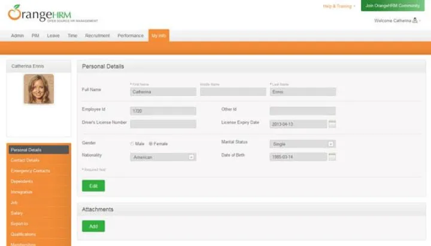431x246 pixels.
Task: Open the Recruitment menu
Action: point(98,36)
